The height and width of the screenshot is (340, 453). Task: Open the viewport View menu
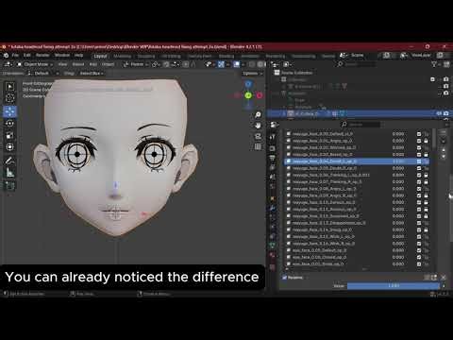coord(62,64)
